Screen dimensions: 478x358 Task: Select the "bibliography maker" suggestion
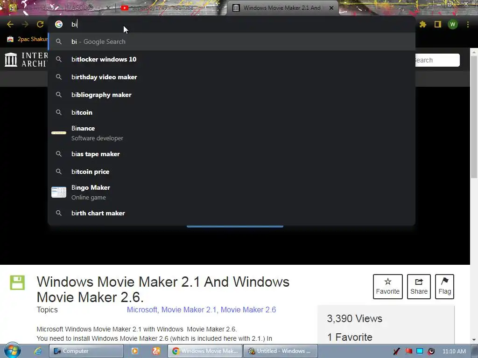pyautogui.click(x=232, y=95)
